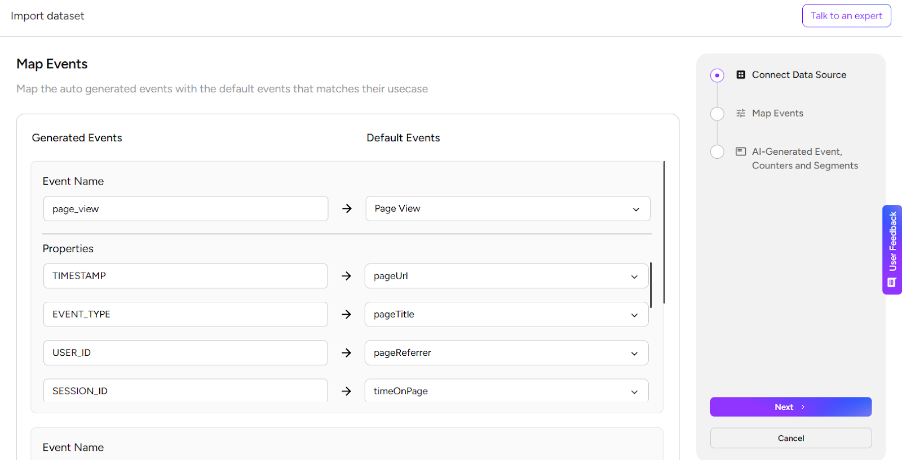Click the page_view event name field
Image resolution: width=902 pixels, height=460 pixels.
pyautogui.click(x=185, y=209)
